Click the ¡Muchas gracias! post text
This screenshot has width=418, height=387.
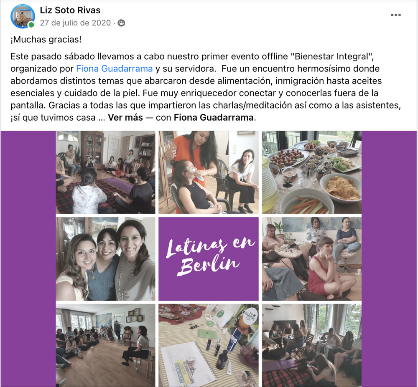pyautogui.click(x=46, y=39)
